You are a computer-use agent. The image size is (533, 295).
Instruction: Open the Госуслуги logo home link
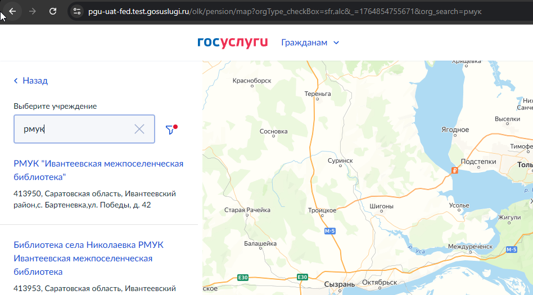point(233,43)
